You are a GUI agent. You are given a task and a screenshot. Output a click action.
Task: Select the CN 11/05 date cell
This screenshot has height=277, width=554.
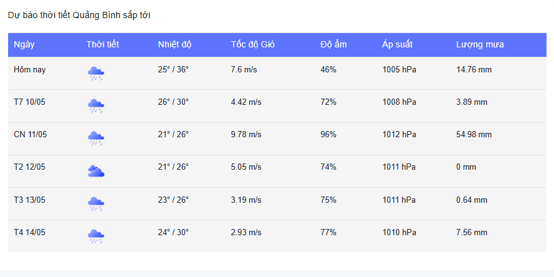(31, 134)
